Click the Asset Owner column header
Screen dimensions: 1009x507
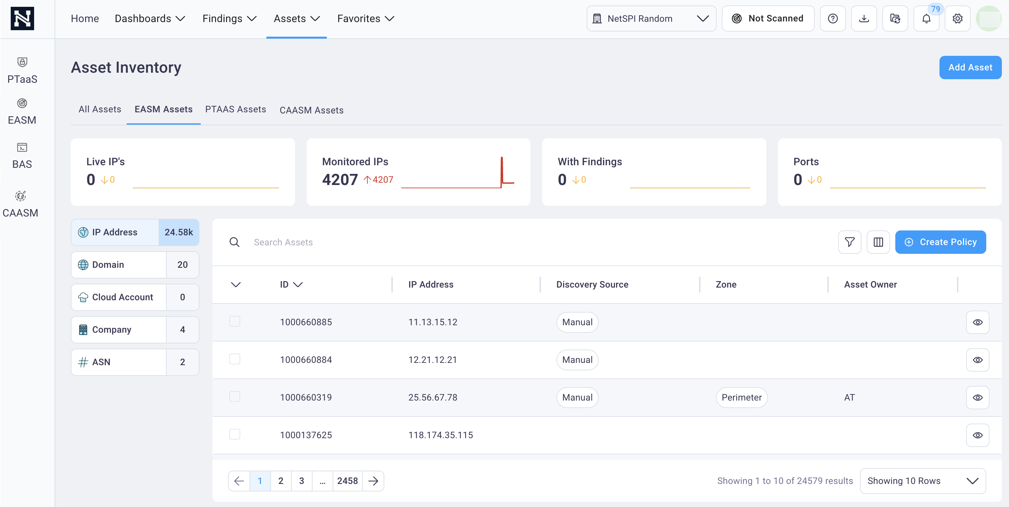(x=870, y=285)
